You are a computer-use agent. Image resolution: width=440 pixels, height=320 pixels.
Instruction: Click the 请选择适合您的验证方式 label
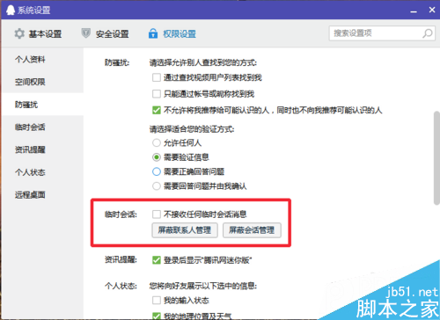point(192,129)
